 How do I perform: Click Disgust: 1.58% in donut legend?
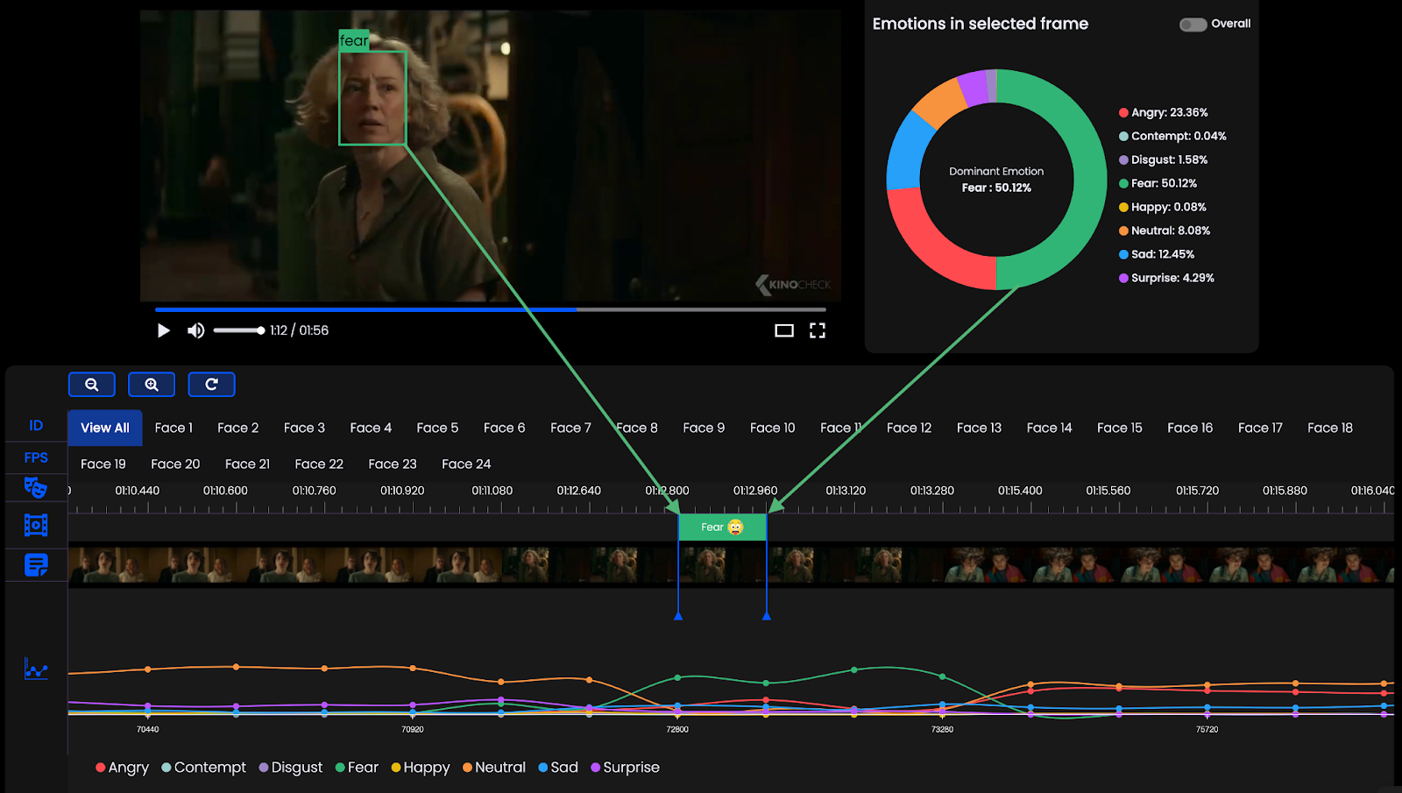(x=1163, y=159)
